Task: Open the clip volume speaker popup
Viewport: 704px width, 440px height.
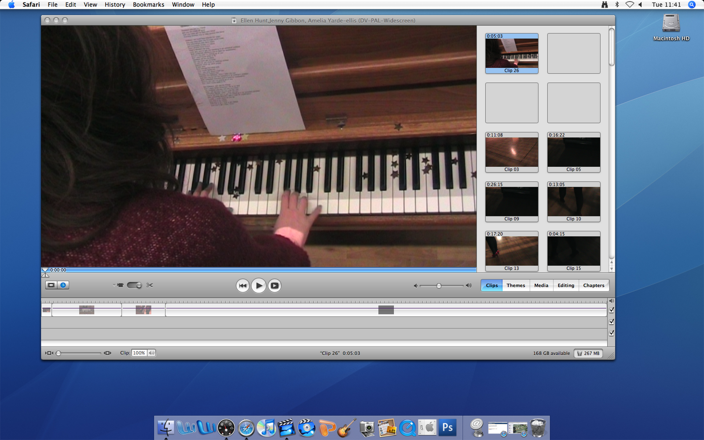Action: [151, 353]
